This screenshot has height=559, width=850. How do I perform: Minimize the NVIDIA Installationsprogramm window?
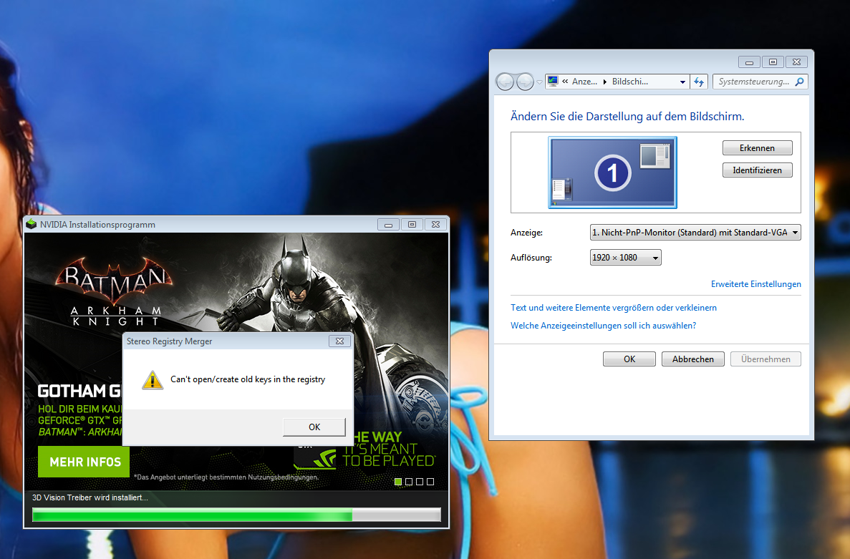(x=388, y=224)
